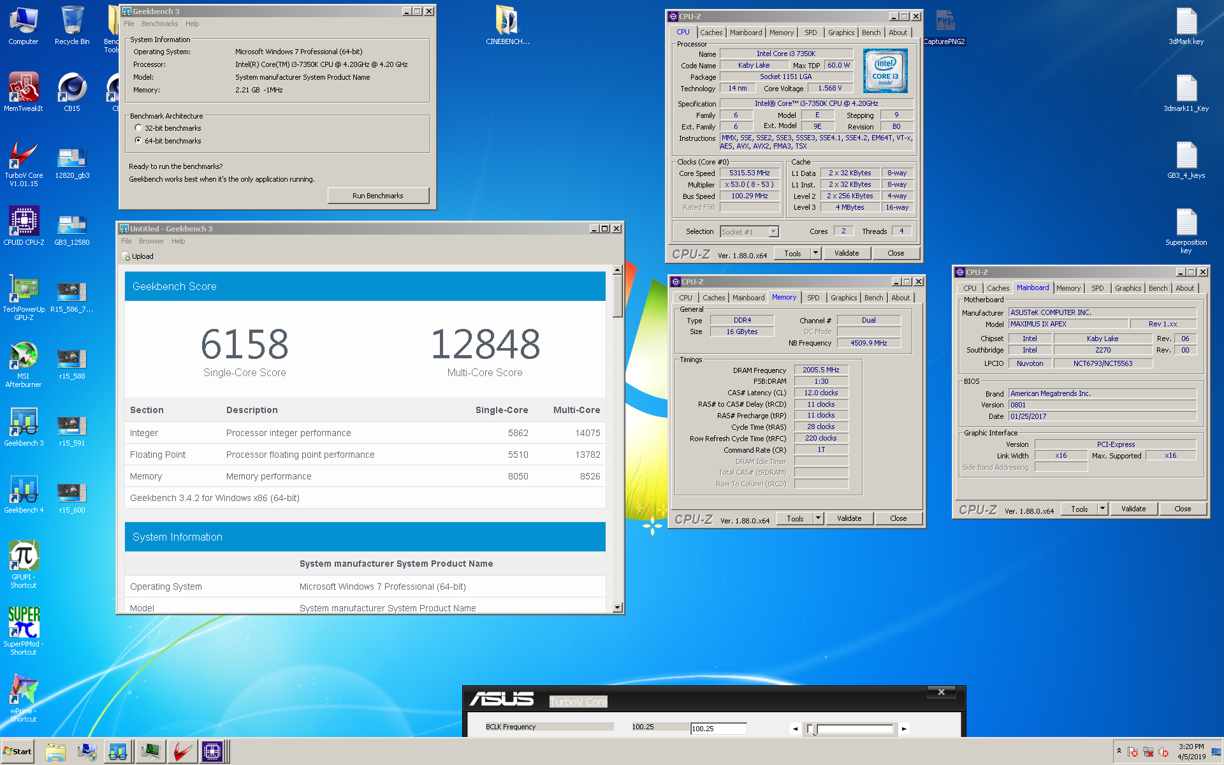Open the CB15 Cinebench shortcut
Viewport: 1224px width, 765px height.
[72, 92]
